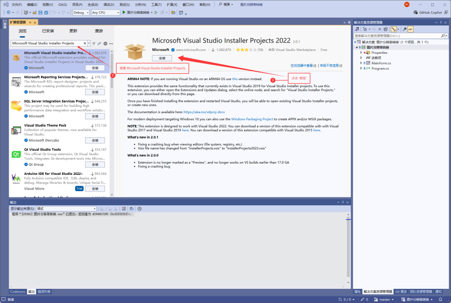Screen dimensions: 451x303
Task: Open the 文件(F) menu
Action: (x=17, y=5)
